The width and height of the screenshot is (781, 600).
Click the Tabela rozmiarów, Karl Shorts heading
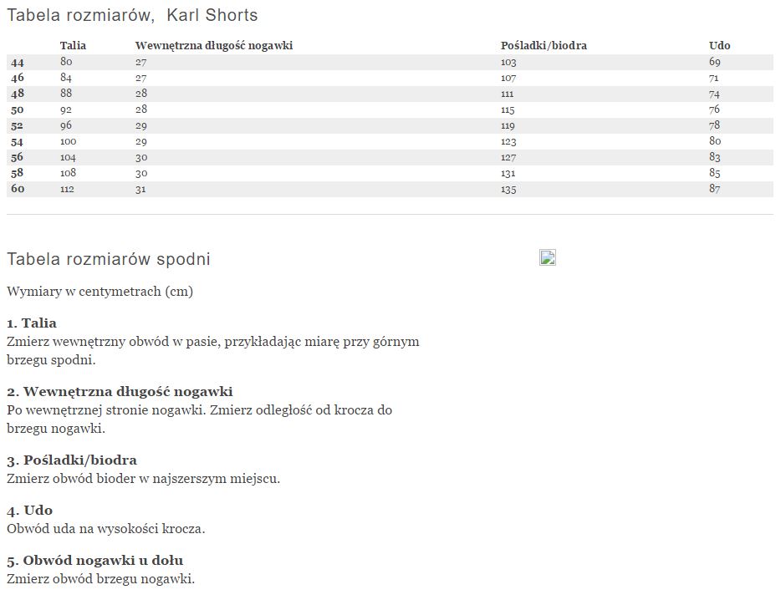coord(132,15)
